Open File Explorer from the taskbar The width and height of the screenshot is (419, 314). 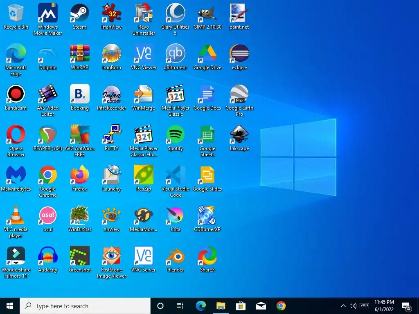pos(221,306)
